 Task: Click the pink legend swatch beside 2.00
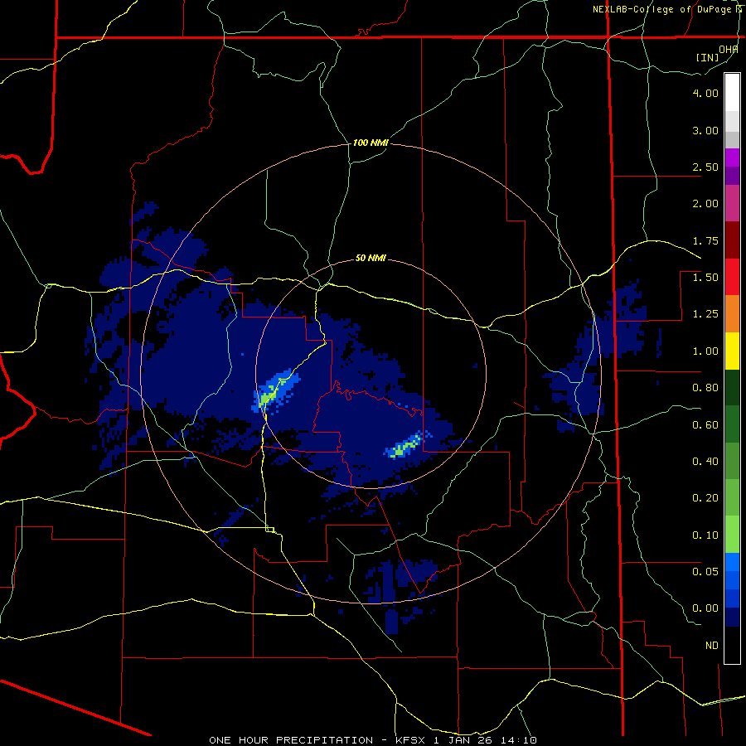tap(732, 203)
